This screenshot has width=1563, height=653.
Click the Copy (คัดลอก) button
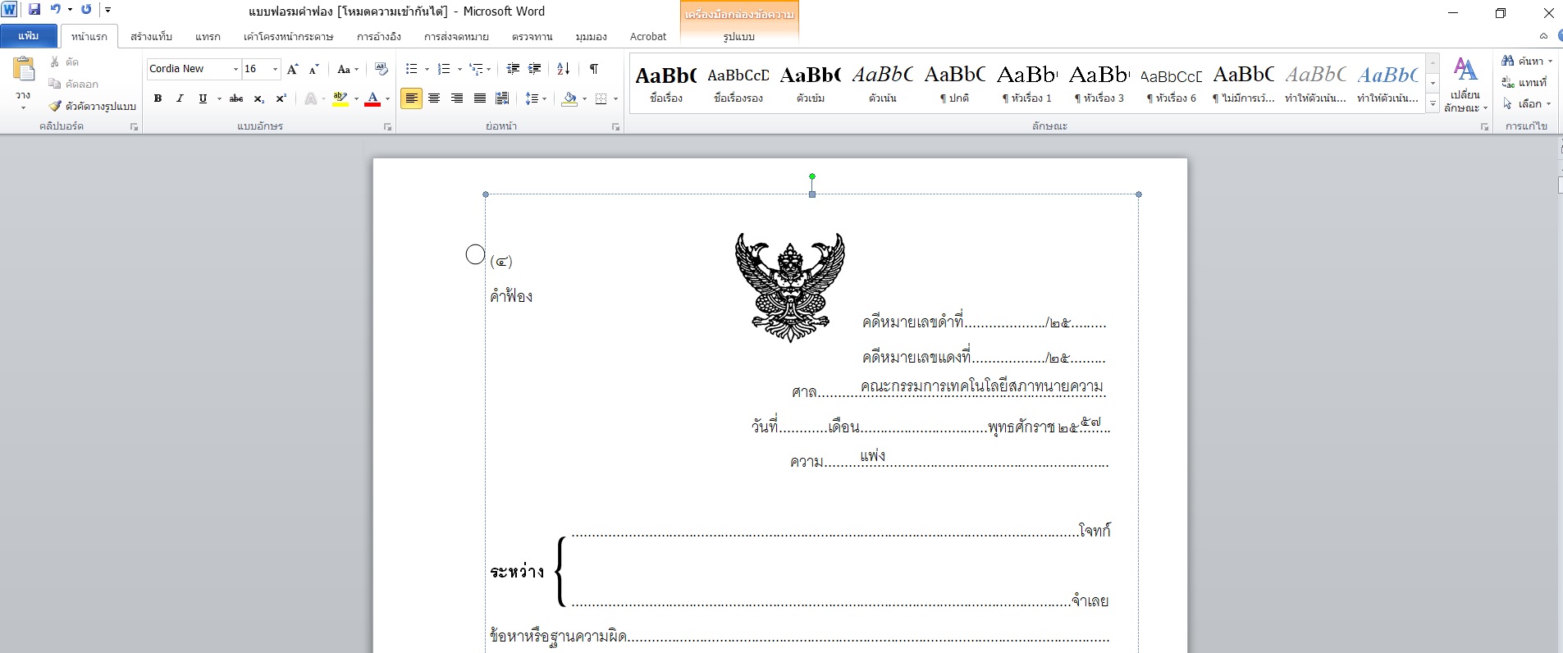[74, 84]
